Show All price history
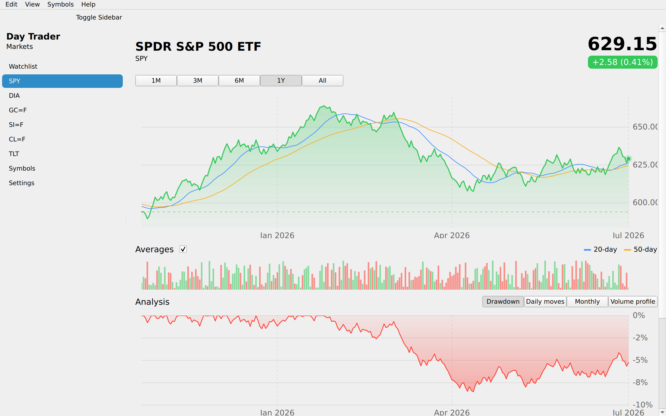 point(322,81)
